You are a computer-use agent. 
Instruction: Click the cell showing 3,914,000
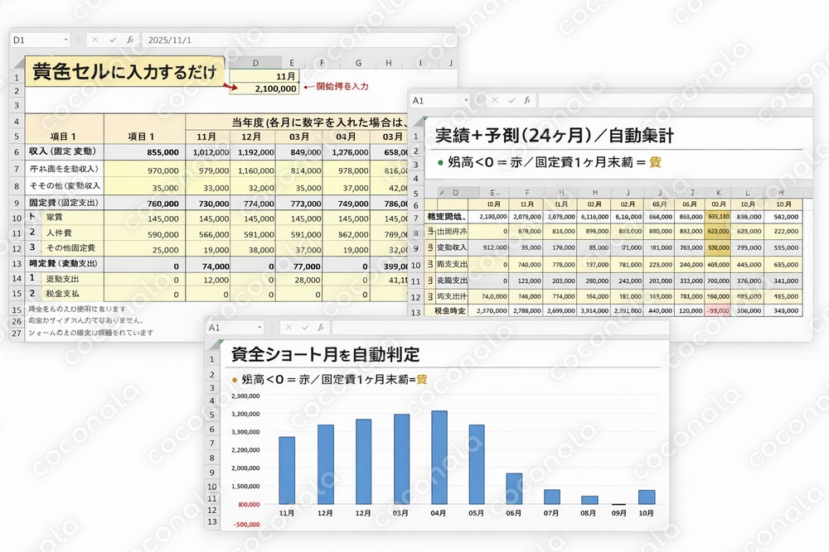coord(594,311)
